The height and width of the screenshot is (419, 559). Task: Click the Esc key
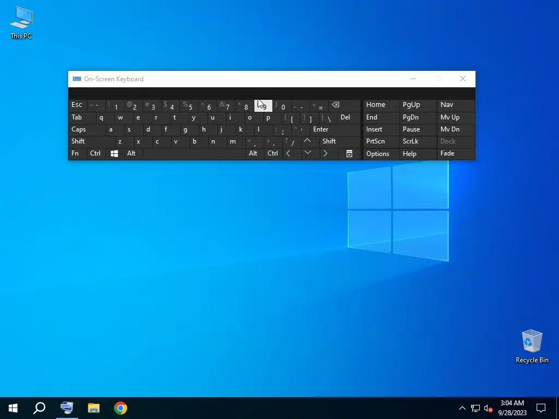(x=78, y=105)
